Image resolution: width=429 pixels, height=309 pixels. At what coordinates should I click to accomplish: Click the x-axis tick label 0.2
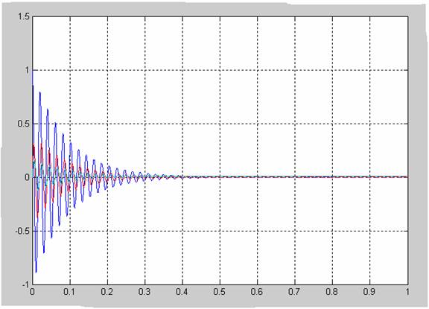[x=107, y=292]
